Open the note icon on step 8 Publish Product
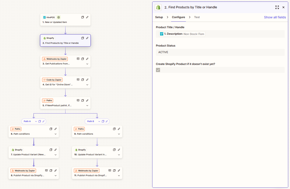290x189 pixels. click(46, 171)
